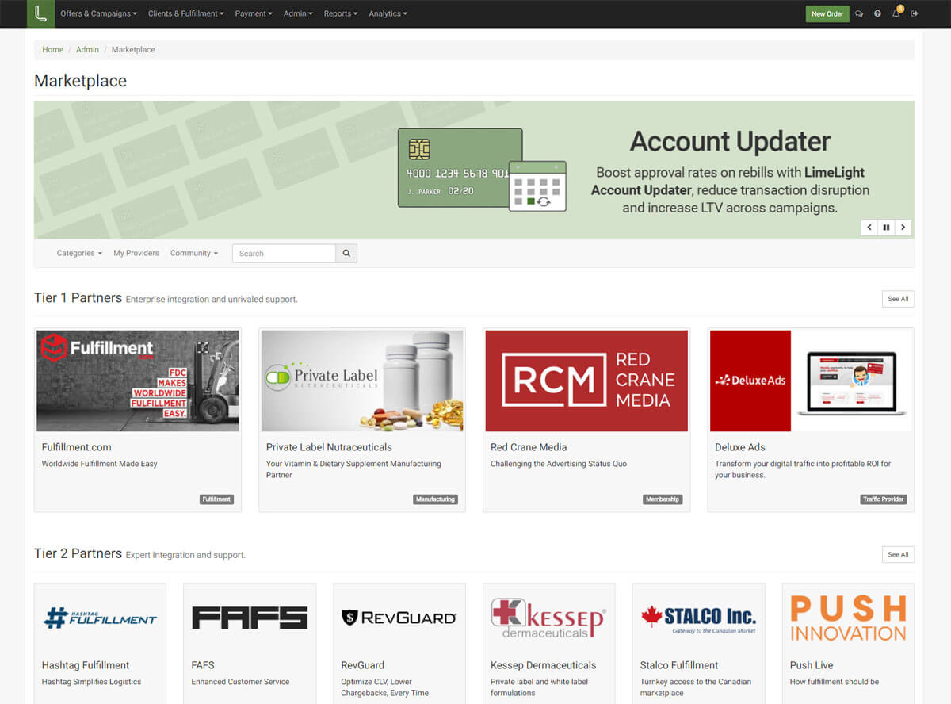Click 'Worldwide Fulfillment Made Easy' text
This screenshot has width=951, height=704.
pyautogui.click(x=100, y=464)
